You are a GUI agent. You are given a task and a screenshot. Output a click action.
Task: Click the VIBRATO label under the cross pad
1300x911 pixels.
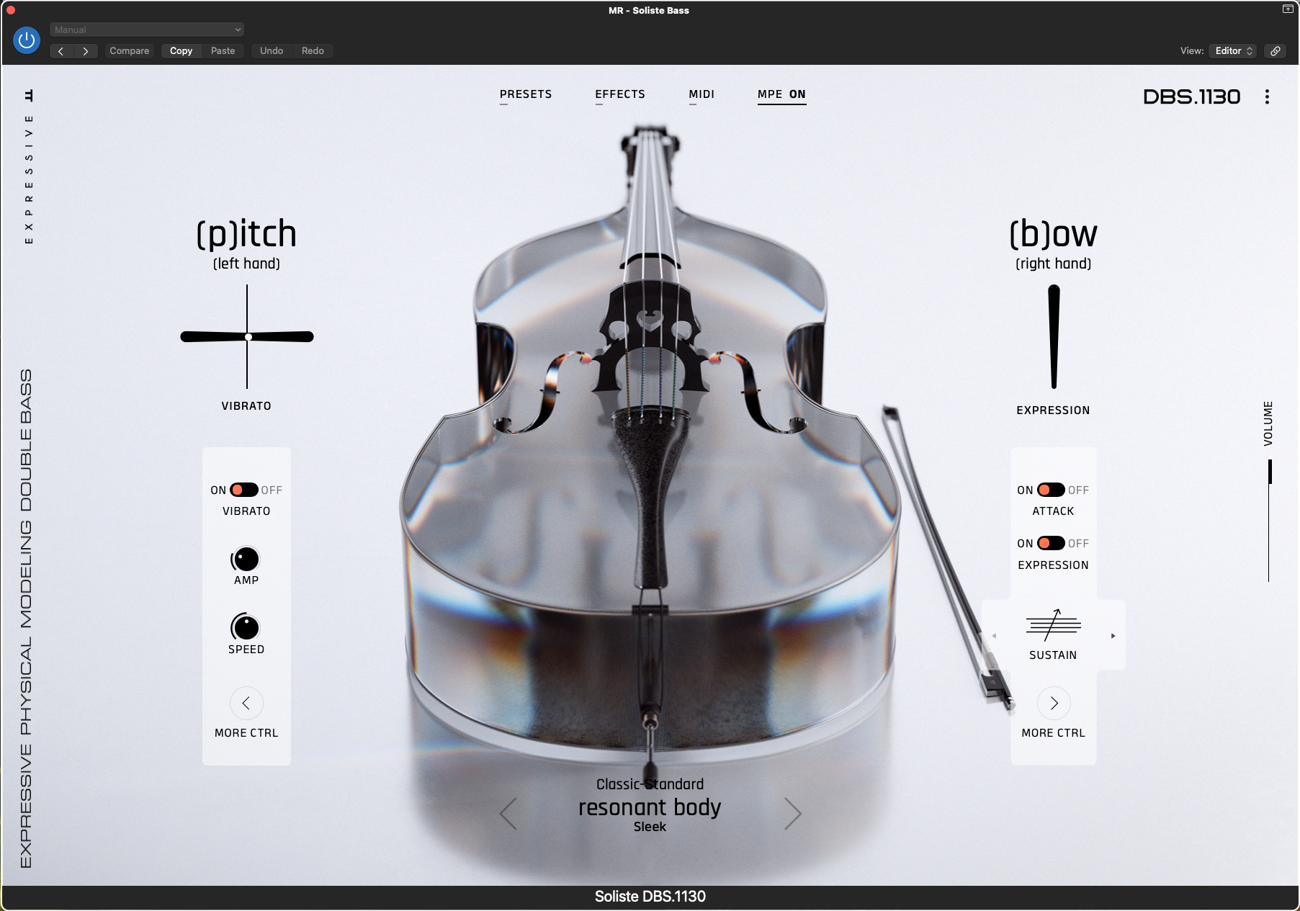[x=246, y=406]
